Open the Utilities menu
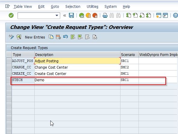The image size is (178, 134). (92, 7)
